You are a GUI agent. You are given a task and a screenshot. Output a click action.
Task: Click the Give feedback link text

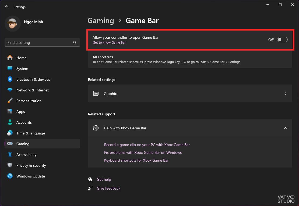pyautogui.click(x=108, y=188)
